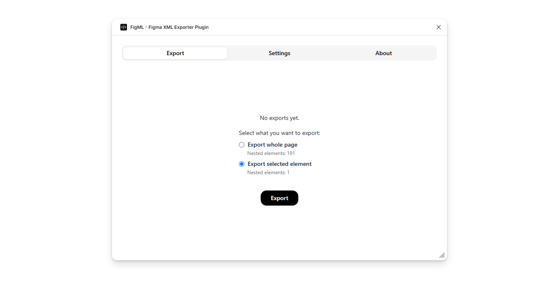Open the About tab
The height and width of the screenshot is (287, 551).
pos(383,53)
